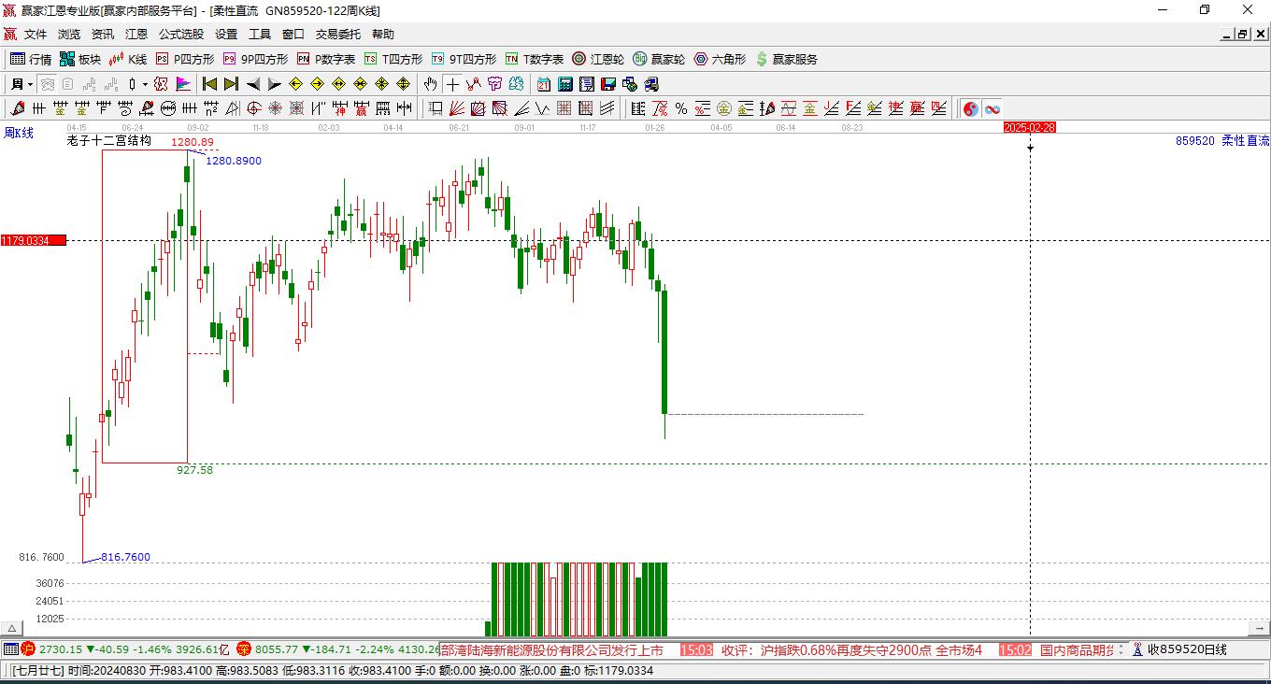Screen dimensions: 1271x684
Task: Select the 2025-02-28 date marker
Action: (x=1029, y=127)
